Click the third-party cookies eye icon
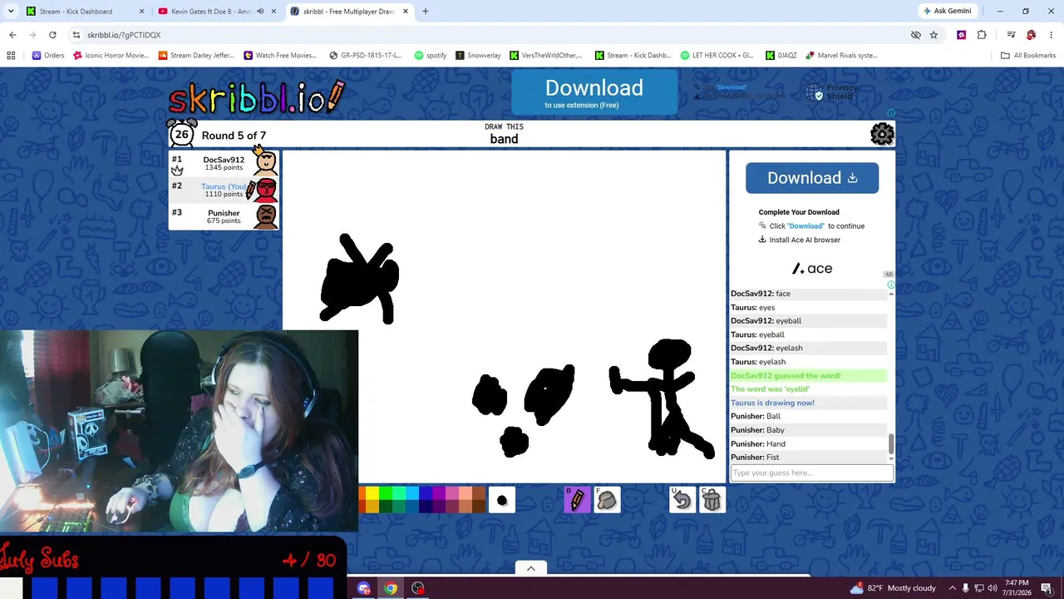Image resolution: width=1064 pixels, height=599 pixels. tap(915, 35)
